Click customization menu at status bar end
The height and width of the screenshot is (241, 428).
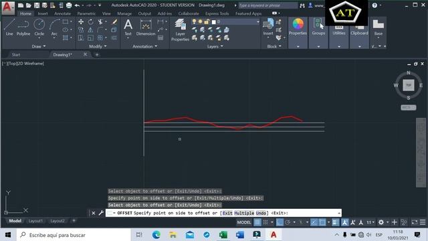click(x=423, y=222)
